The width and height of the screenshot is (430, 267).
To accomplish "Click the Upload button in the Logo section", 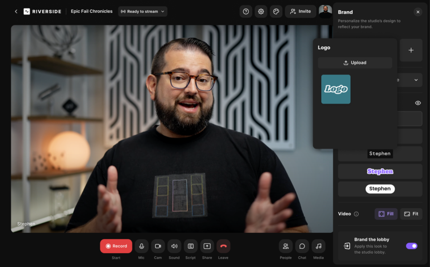I will tap(355, 62).
